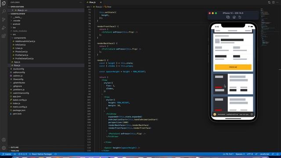Open the errors and warnings counter
The height and width of the screenshot is (158, 281).
[x=22, y=154]
